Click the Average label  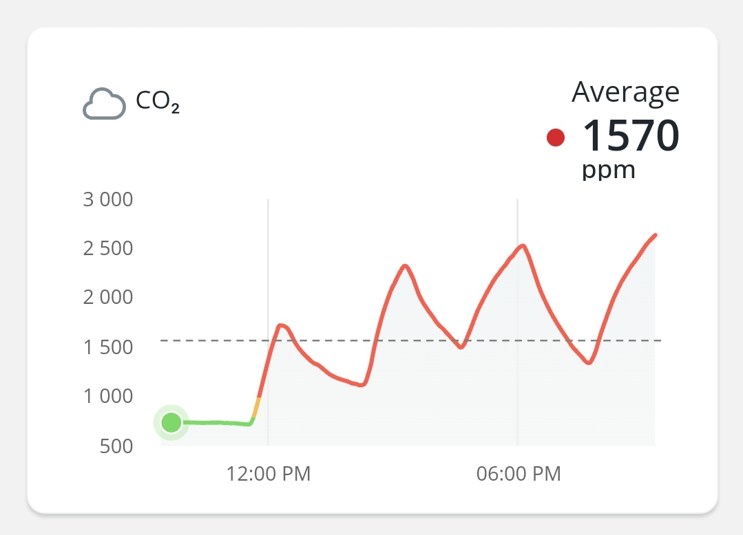[625, 91]
